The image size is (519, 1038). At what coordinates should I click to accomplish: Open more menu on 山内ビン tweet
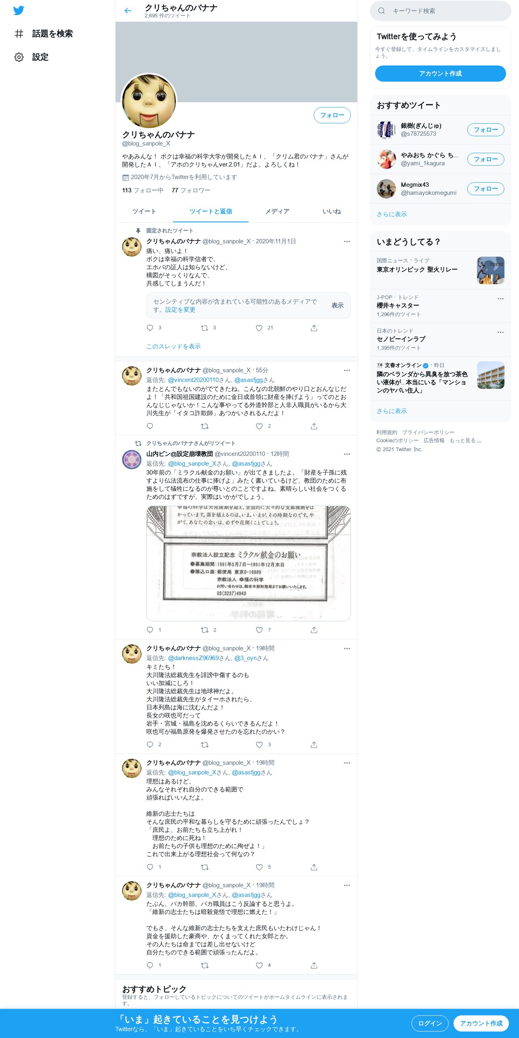tap(347, 454)
